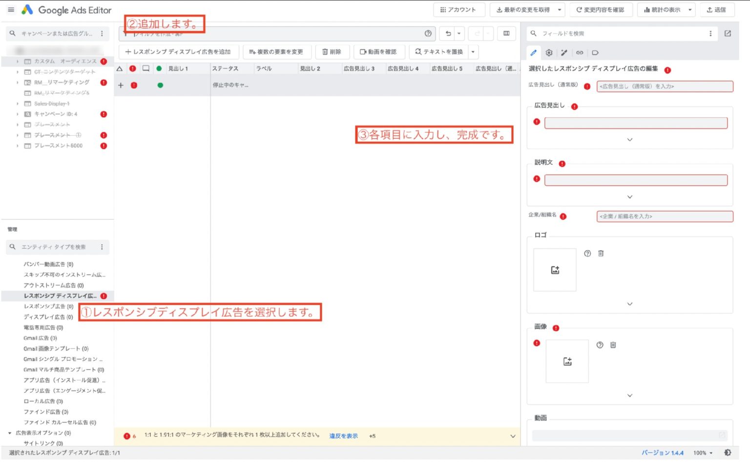The image size is (750, 462).
Task: Open the hamburger menu beside Google Ads Editor logo
Action: coord(11,10)
